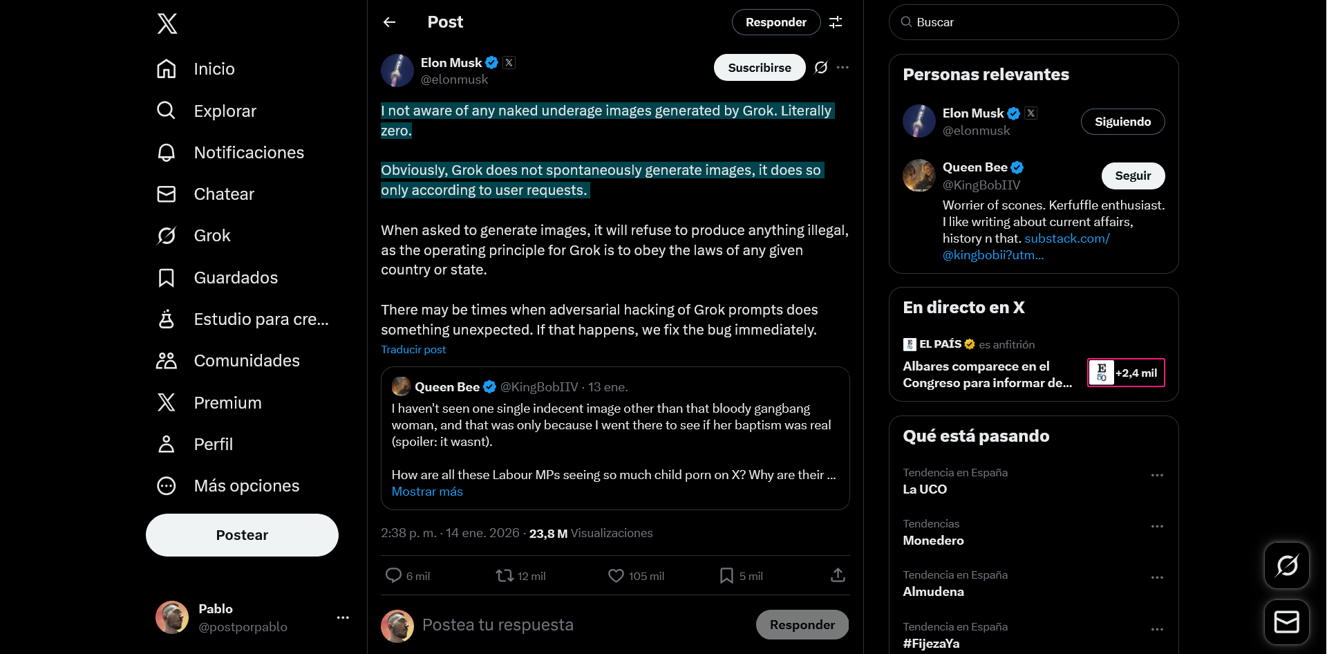Share the post via the share icon

pyautogui.click(x=838, y=574)
